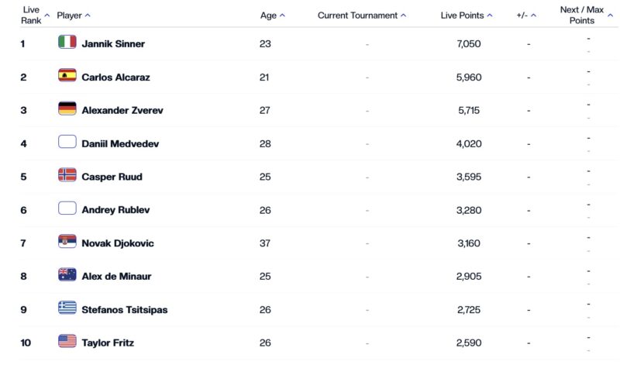Viewport: 620px width, 365px height.
Task: Click the Spanish flag beside Carlos Alcaraz
Action: 67,75
